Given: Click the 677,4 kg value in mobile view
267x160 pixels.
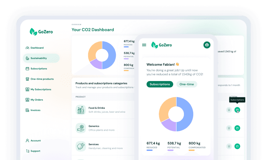Looking at the screenshot, I should pyautogui.click(x=153, y=143).
